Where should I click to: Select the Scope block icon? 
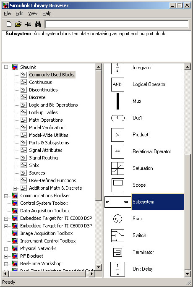[x=117, y=185]
